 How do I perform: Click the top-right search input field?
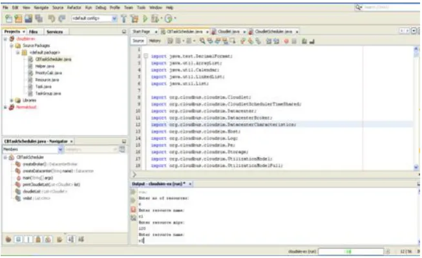pyautogui.click(x=392, y=7)
